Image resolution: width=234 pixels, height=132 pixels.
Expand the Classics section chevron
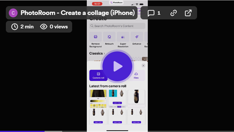point(104,53)
